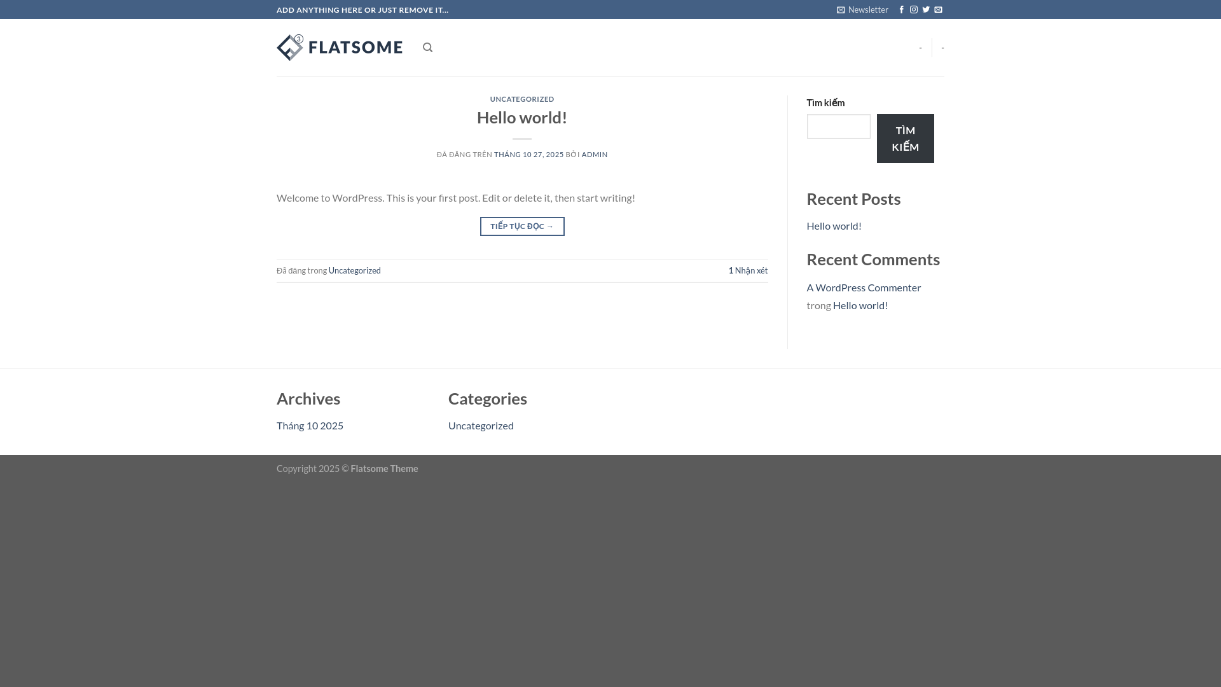Open the 1 Nhận xét comments link

[748, 270]
